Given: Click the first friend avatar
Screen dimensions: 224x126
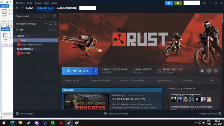Looking at the screenshot, I should tap(174, 99).
